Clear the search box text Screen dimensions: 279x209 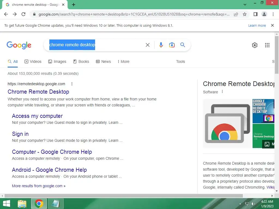[x=148, y=45]
